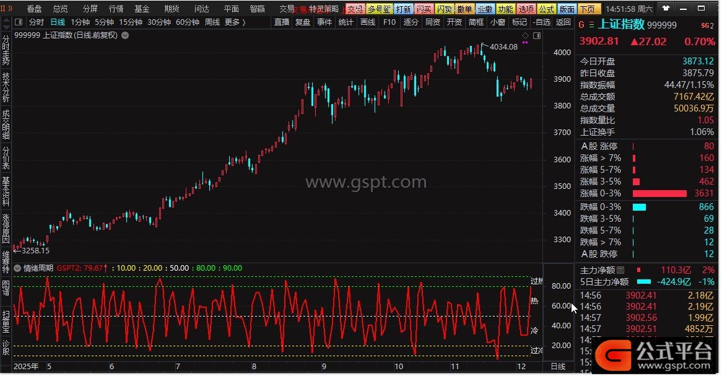The image size is (722, 376).
Task: Click the red G icon beside 上证指数
Action: coord(581,25)
